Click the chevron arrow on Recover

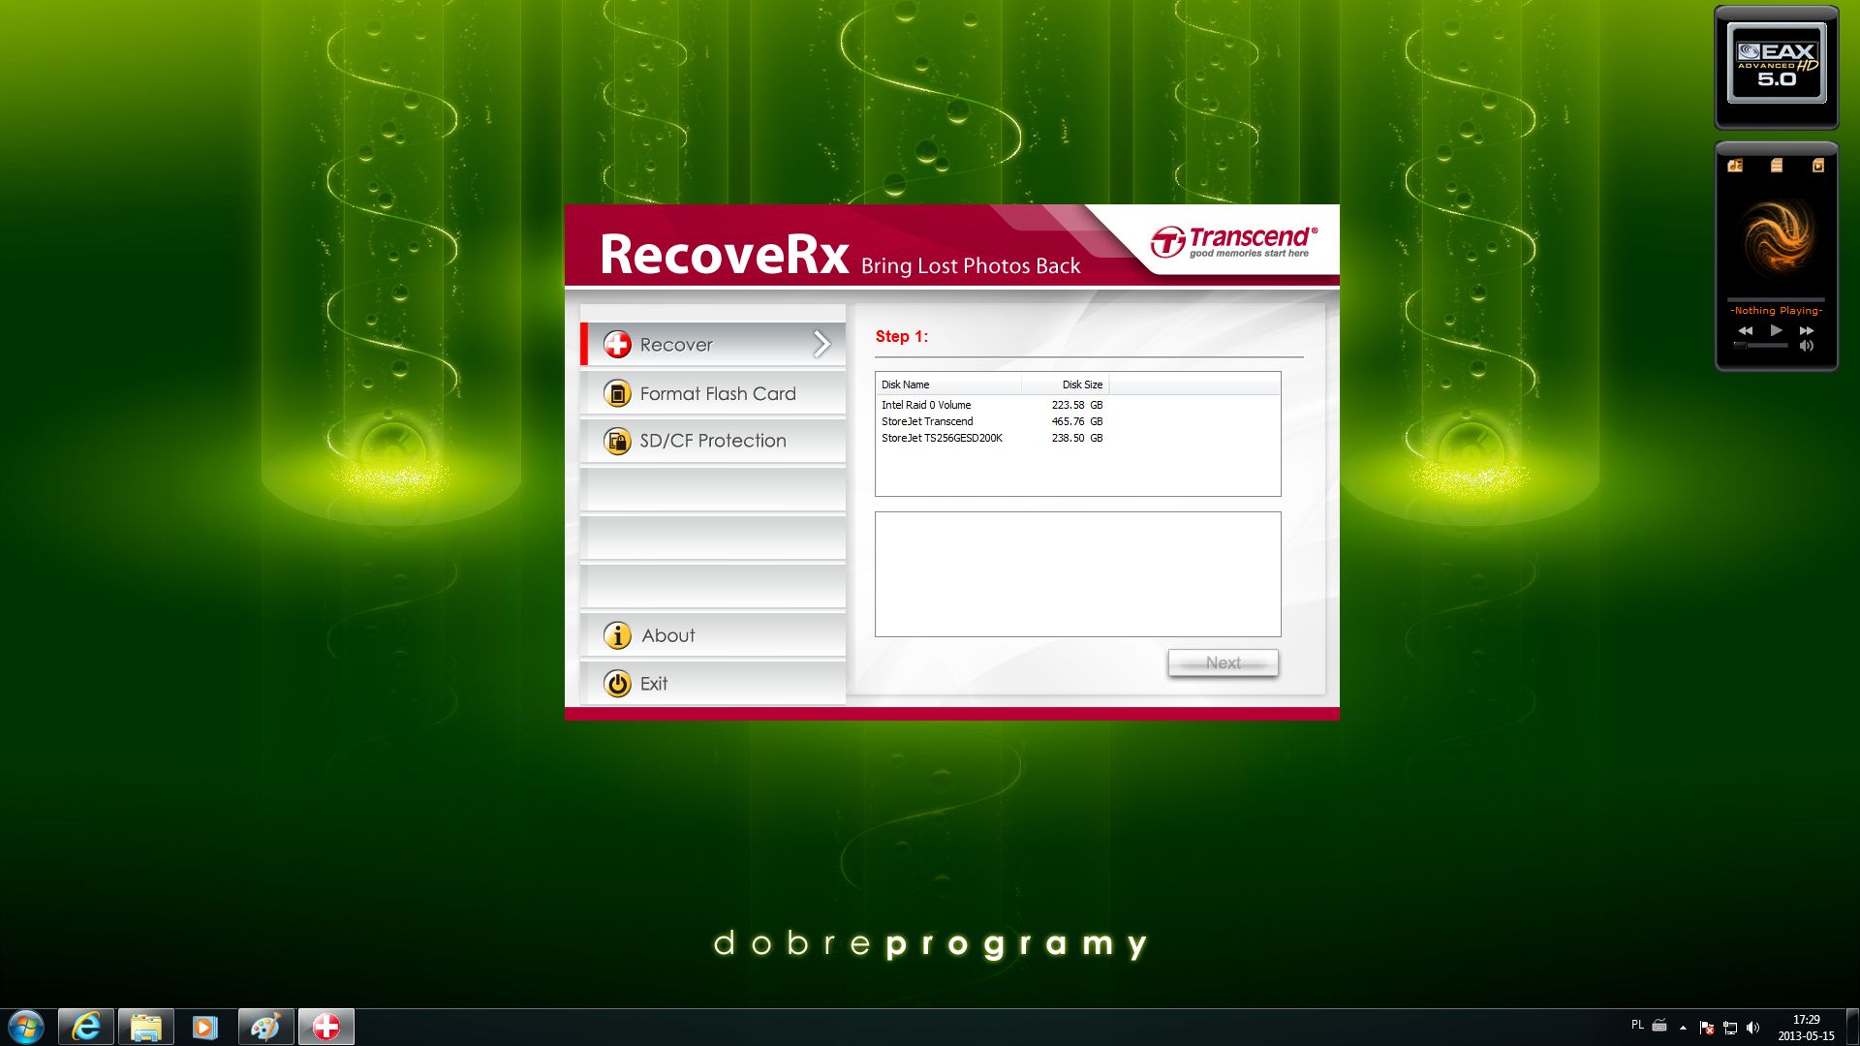point(821,344)
